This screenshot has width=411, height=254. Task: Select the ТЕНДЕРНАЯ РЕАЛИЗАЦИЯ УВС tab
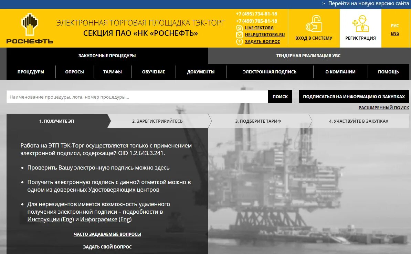(308, 55)
